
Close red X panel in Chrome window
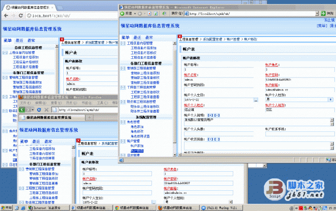pyautogui.click(x=62, y=39)
